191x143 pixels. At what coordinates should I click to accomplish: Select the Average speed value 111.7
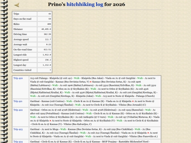pyautogui.click(x=48, y=40)
